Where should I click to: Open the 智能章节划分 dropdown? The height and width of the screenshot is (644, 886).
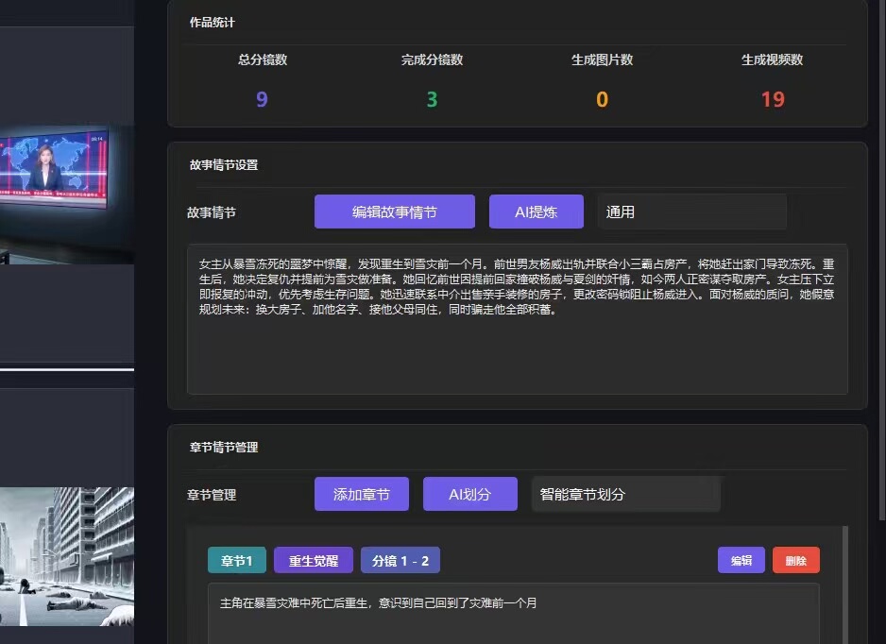626,494
